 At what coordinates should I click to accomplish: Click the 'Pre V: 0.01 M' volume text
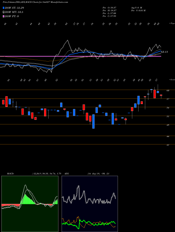[138, 11]
